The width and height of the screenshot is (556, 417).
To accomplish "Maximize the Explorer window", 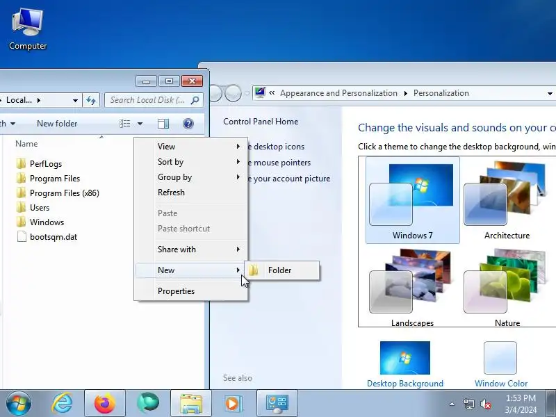I will pos(169,81).
